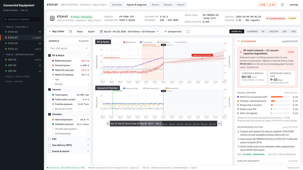
Task: Toggle the Chamber group checkbox
Action: [x=50, y=114]
